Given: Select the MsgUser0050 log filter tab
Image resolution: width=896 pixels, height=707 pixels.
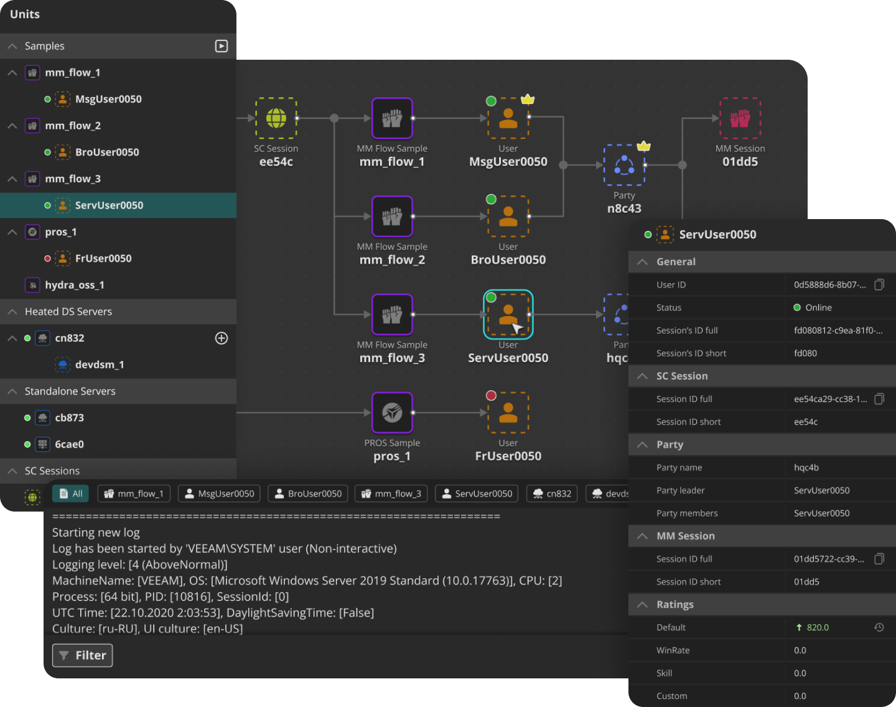Looking at the screenshot, I should (218, 493).
